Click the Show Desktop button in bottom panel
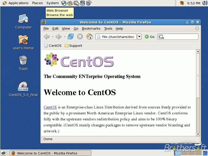 [x=3, y=153]
